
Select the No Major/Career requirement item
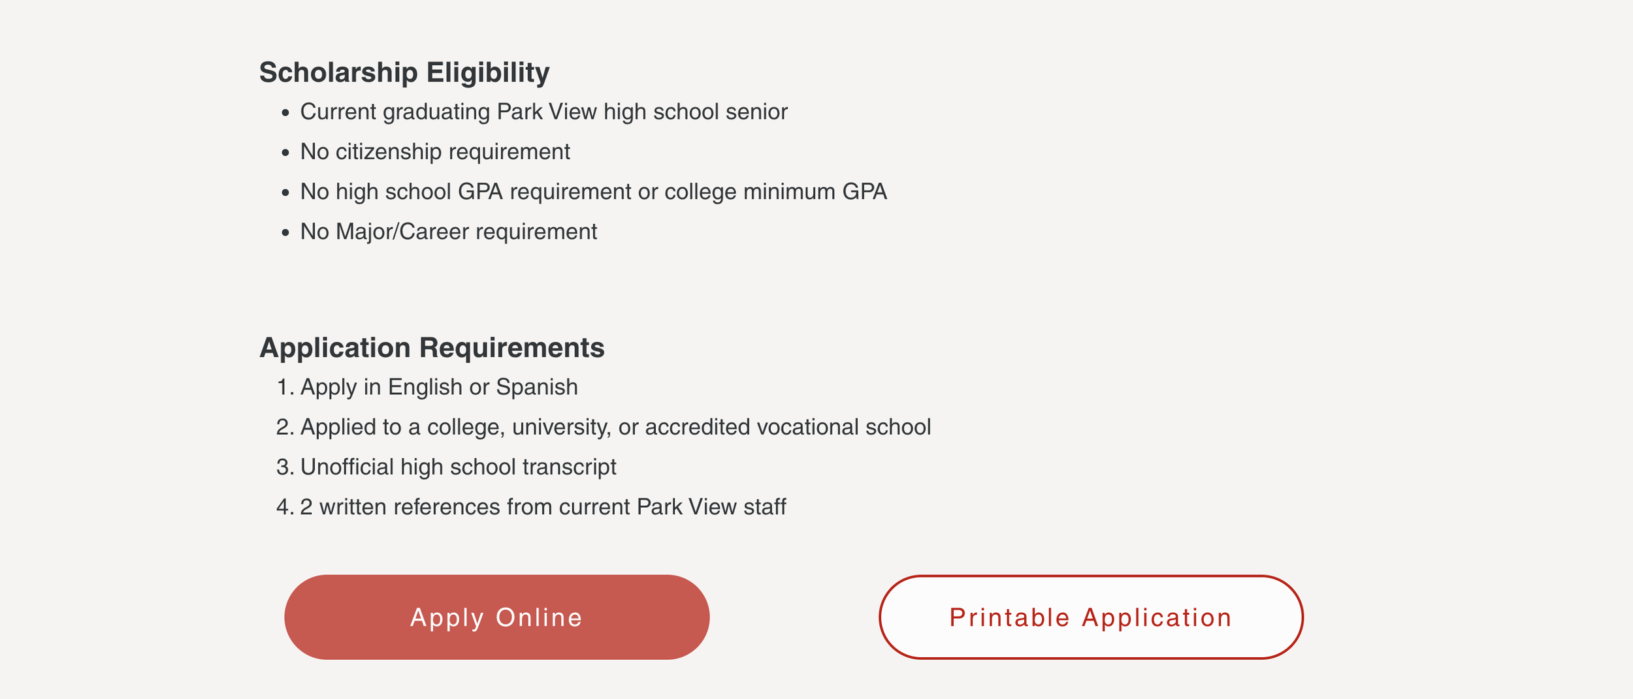tap(448, 231)
